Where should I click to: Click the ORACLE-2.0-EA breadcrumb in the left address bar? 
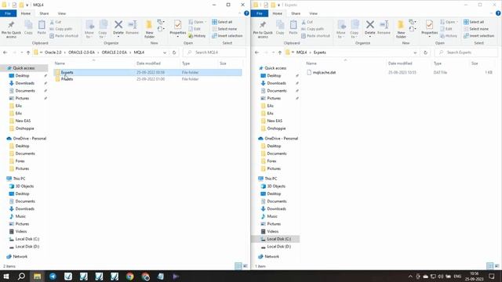point(82,52)
